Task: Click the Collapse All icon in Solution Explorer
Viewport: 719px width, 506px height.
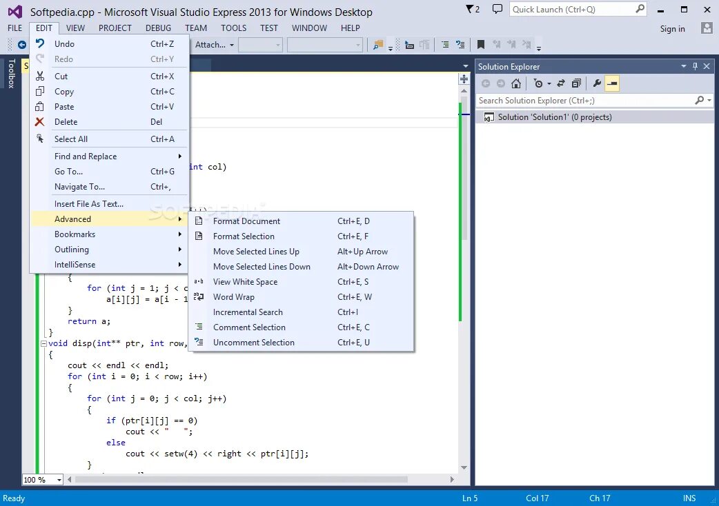Action: point(576,83)
